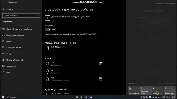Click the battery indicator of P47
This screenshot has width=177, height=99.
click(100, 79)
